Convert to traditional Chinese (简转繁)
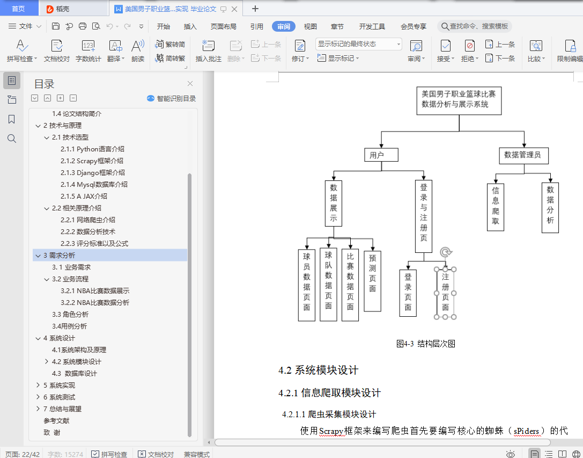The width and height of the screenshot is (583, 458). tap(171, 58)
